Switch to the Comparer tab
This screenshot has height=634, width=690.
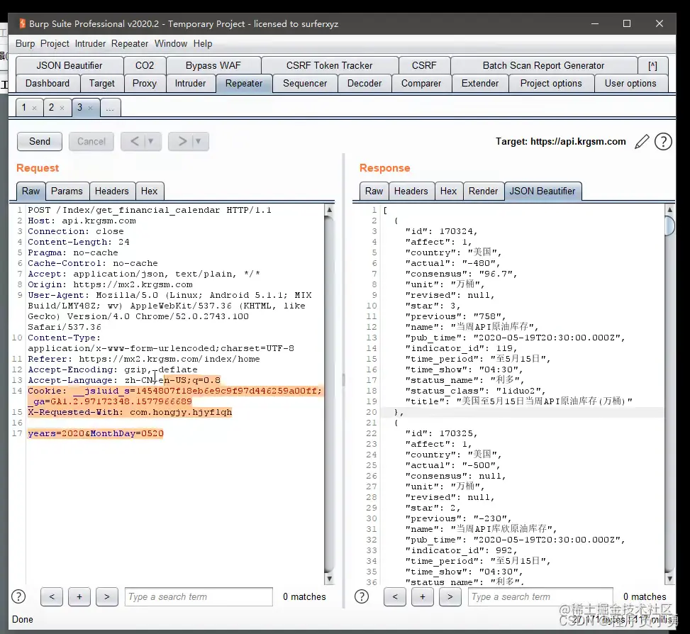[x=421, y=84]
